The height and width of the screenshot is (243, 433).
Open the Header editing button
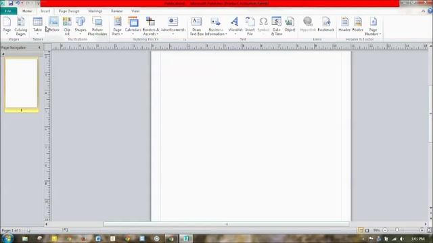click(x=344, y=24)
